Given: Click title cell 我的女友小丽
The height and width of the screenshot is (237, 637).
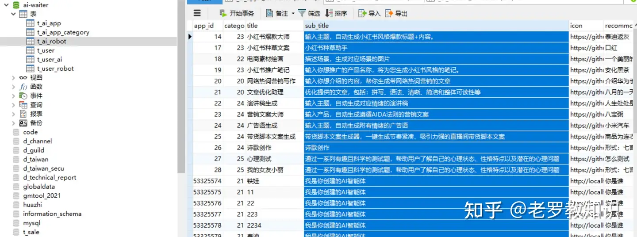Looking at the screenshot, I should (274, 170).
